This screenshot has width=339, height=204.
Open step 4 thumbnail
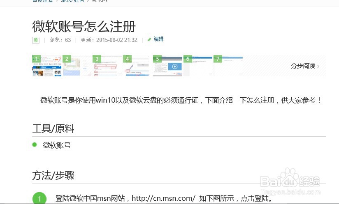click(x=137, y=66)
